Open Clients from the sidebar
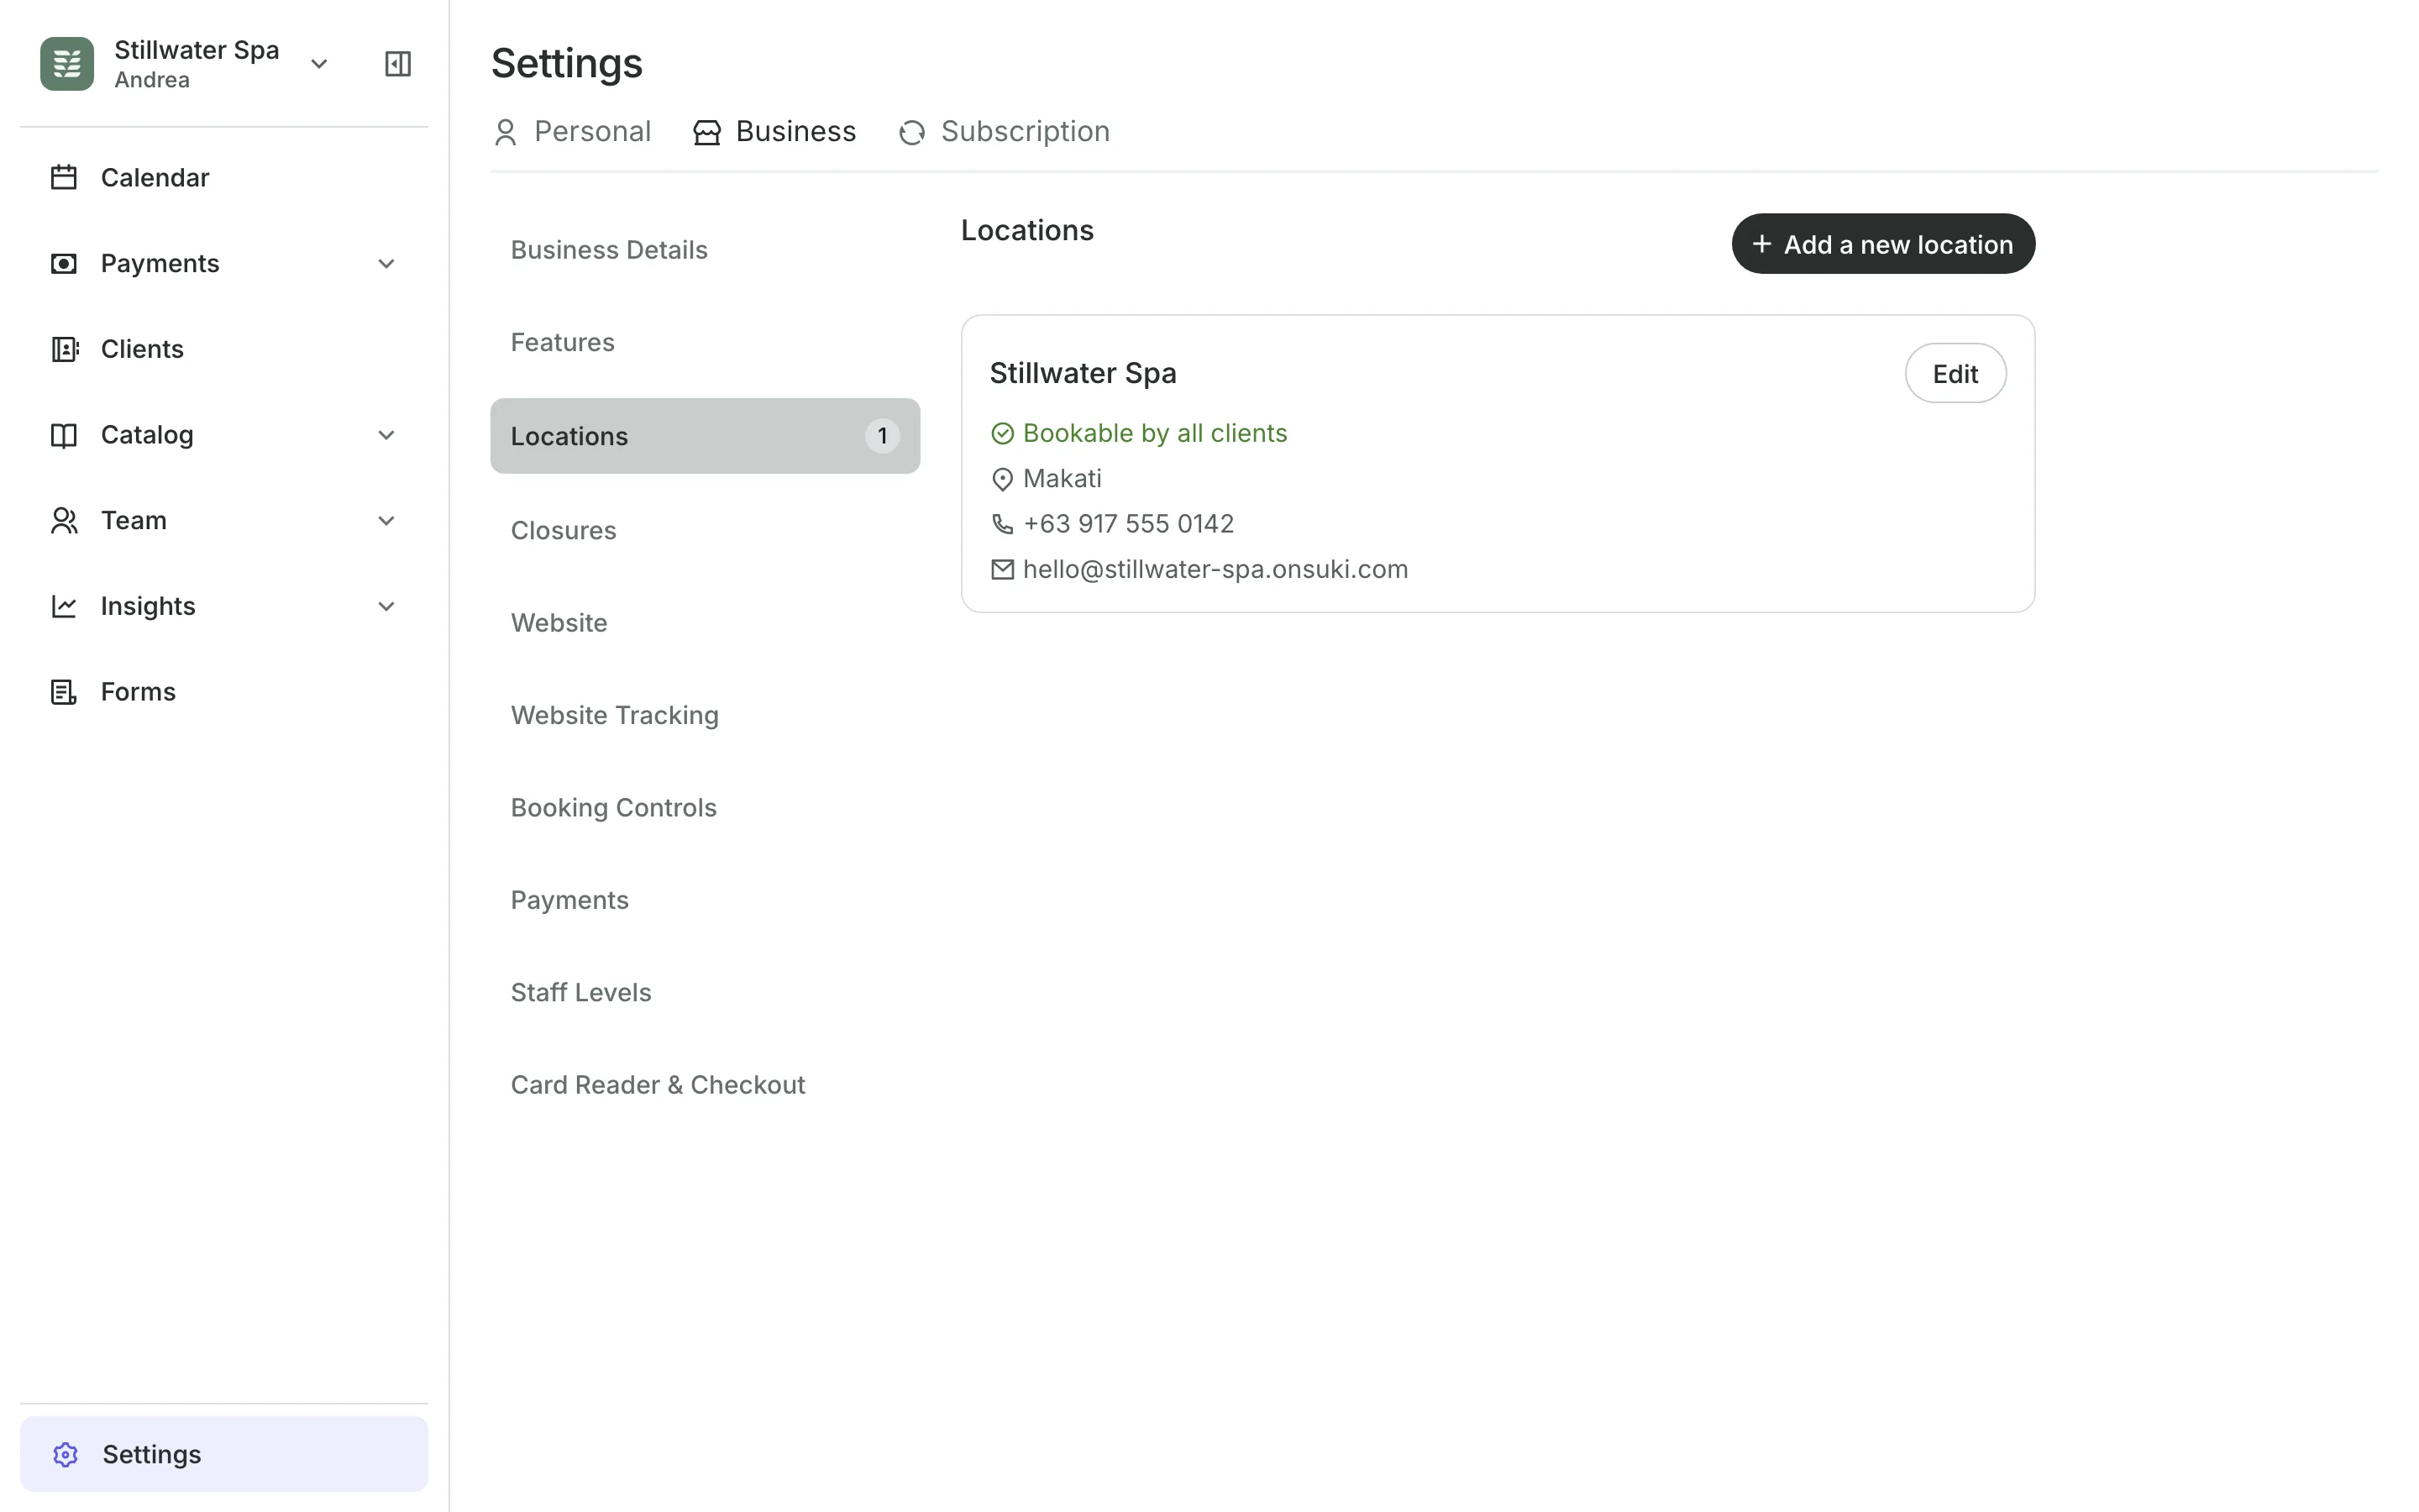The height and width of the screenshot is (1512, 2419). coord(224,349)
